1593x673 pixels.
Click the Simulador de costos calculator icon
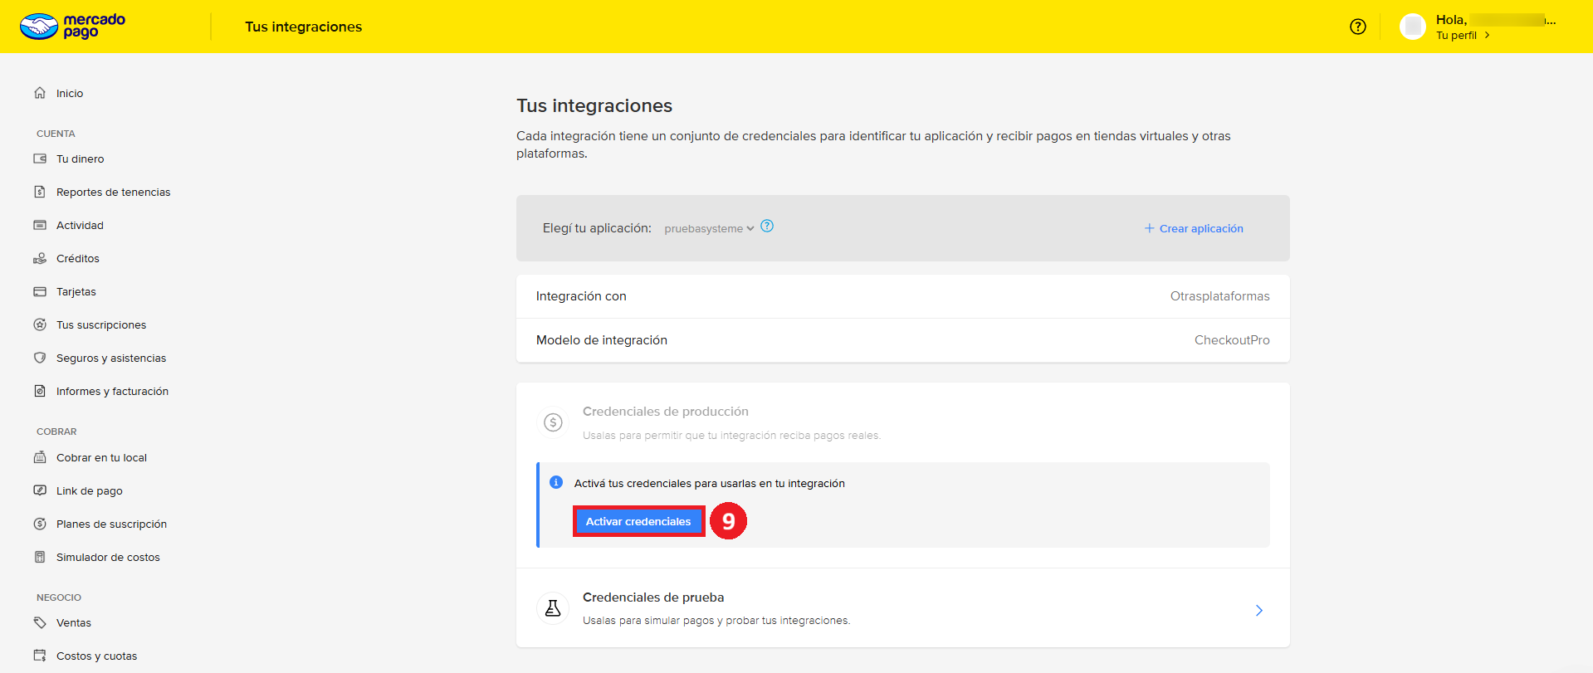(x=40, y=557)
